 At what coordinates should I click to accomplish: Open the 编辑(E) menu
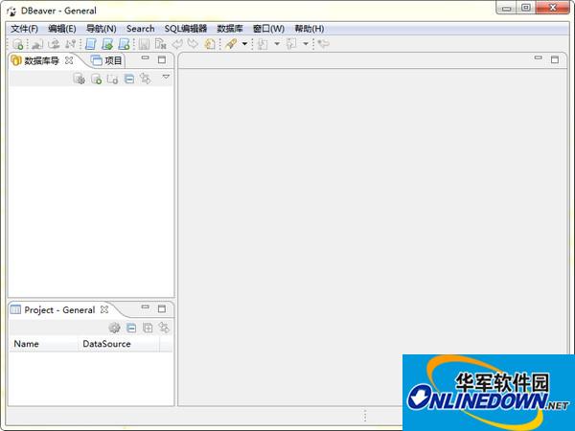pos(62,29)
